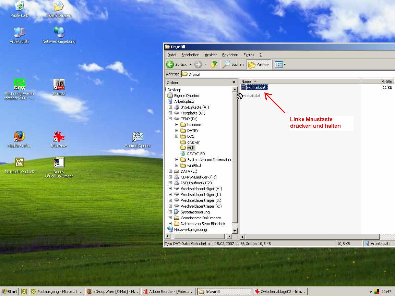The image size is (395, 296).
Task: Open the SFirm32 desktop icon
Action: pyautogui.click(x=59, y=85)
